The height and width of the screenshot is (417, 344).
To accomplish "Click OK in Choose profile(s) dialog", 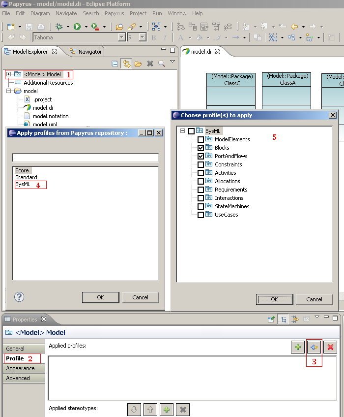I will click(274, 299).
